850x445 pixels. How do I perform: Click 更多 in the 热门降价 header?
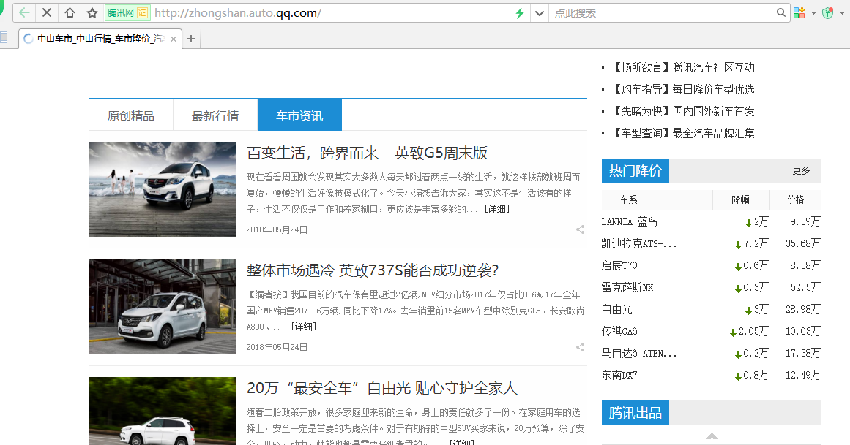click(x=801, y=170)
